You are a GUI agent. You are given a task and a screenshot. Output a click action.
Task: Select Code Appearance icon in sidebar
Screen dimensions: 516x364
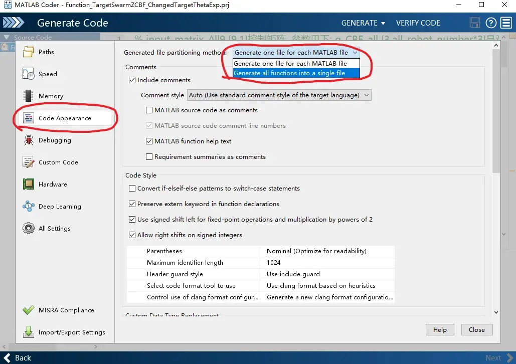(28, 118)
